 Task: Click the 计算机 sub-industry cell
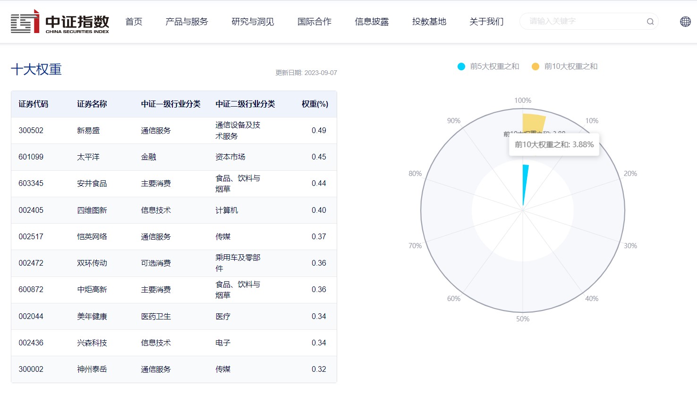[227, 210]
